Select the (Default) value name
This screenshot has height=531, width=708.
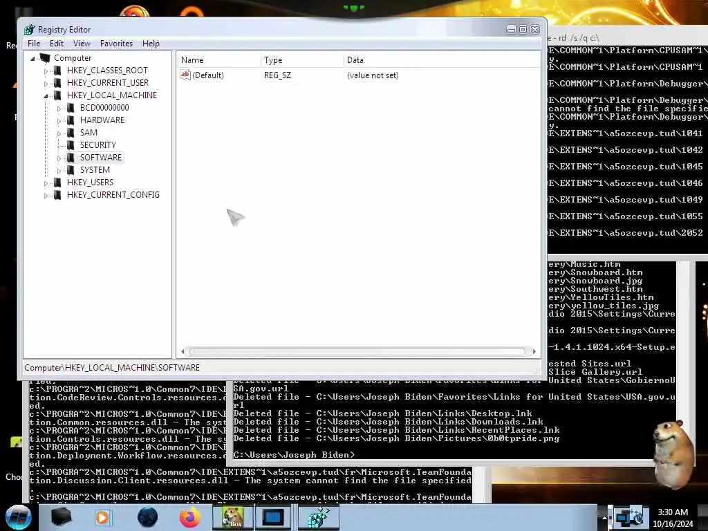click(x=207, y=75)
